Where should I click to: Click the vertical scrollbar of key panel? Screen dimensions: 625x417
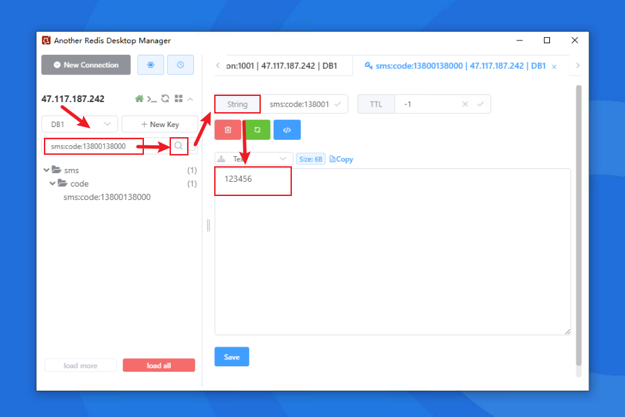[x=579, y=225]
